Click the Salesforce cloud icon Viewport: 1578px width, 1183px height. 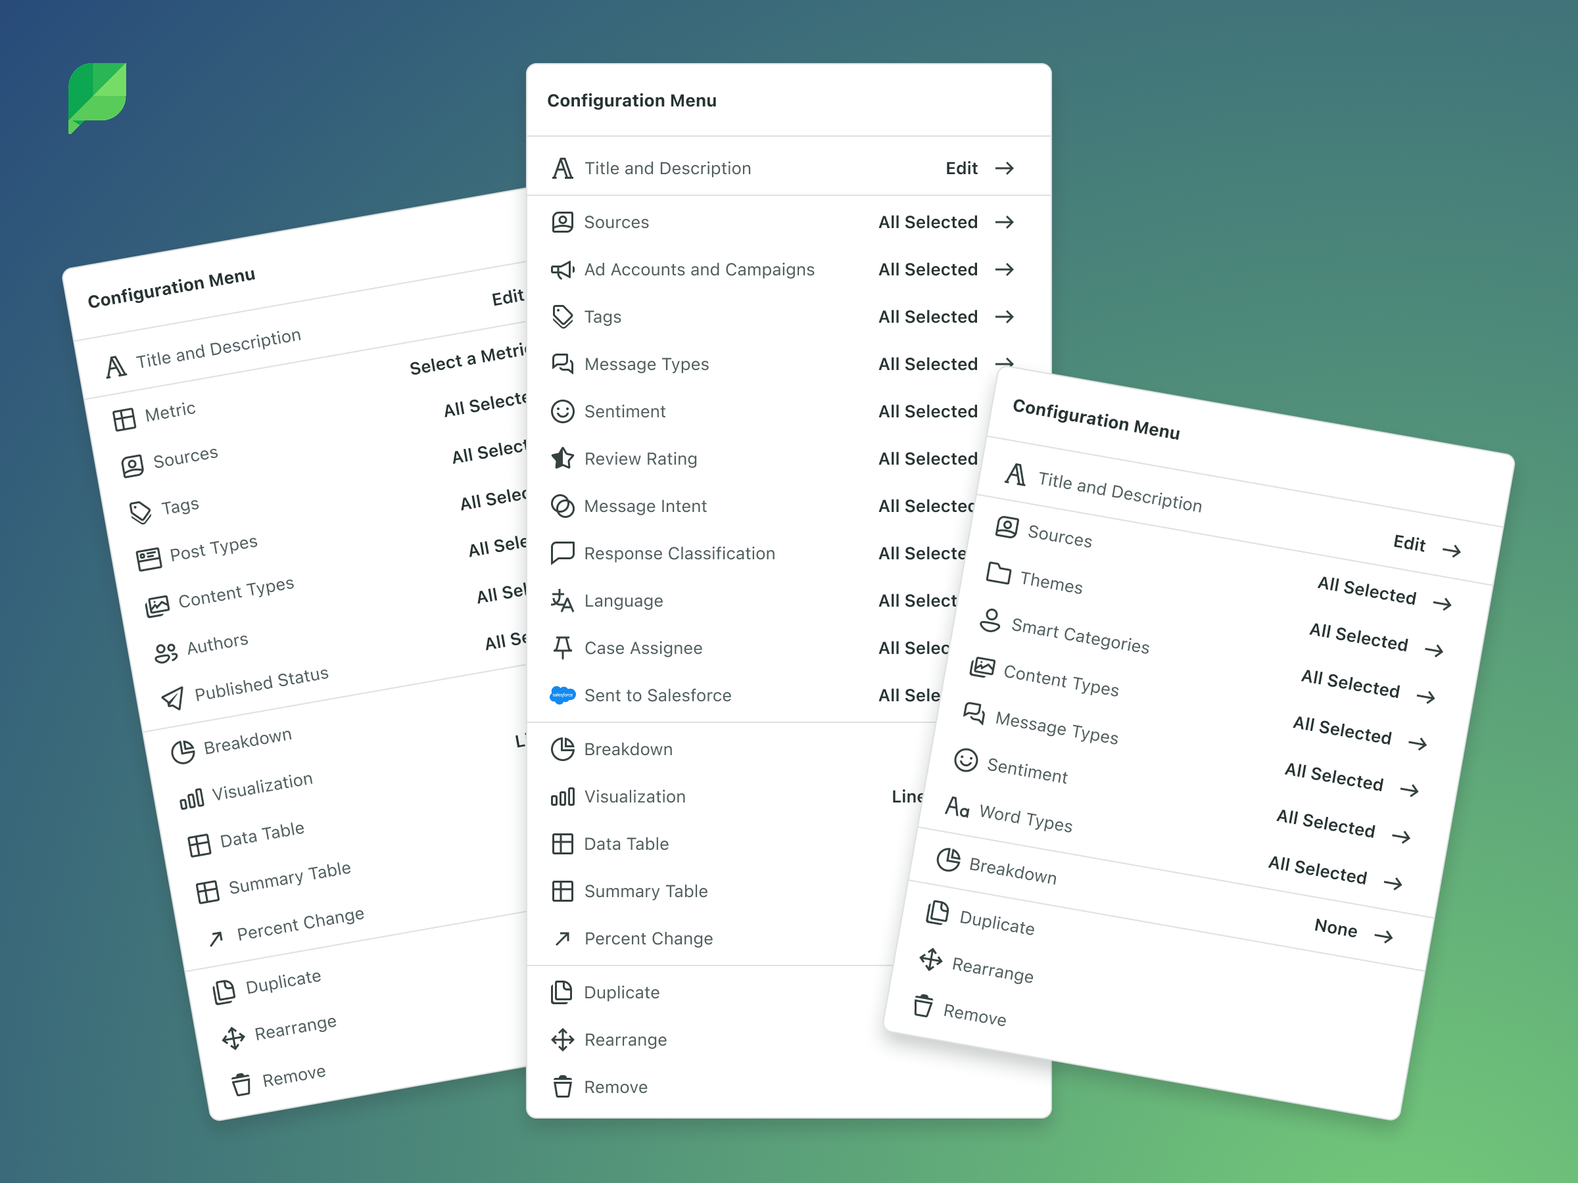click(x=562, y=695)
